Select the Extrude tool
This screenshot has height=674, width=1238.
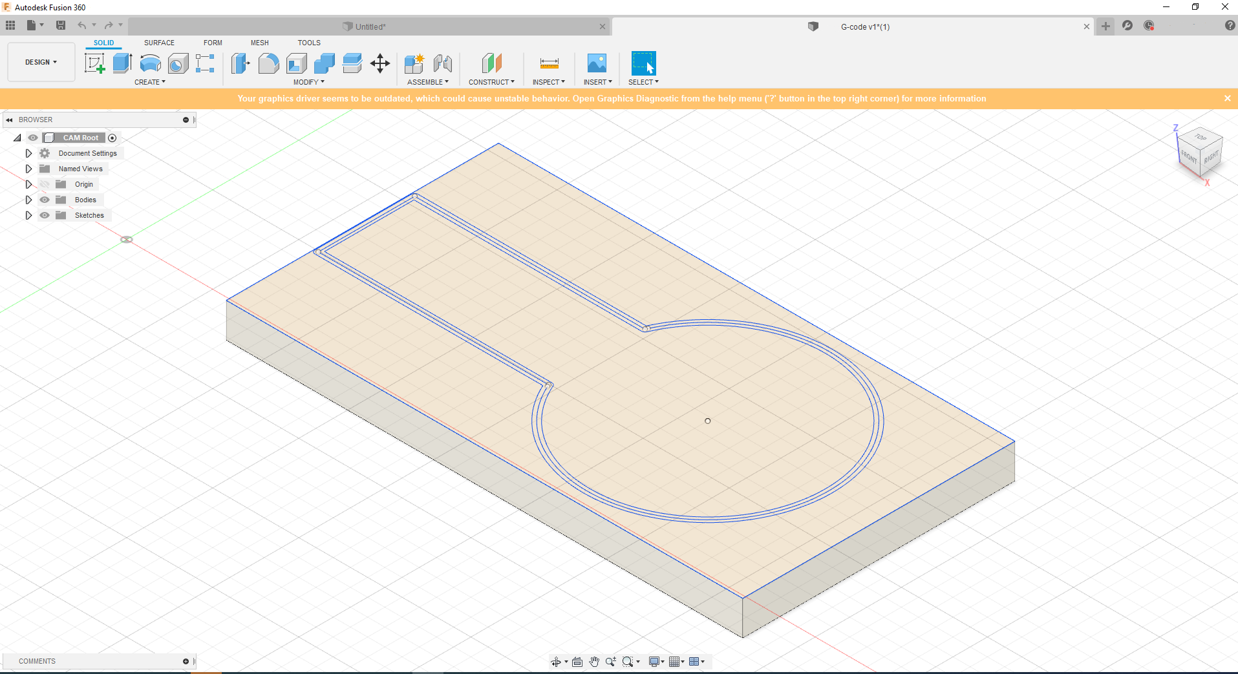coord(122,63)
